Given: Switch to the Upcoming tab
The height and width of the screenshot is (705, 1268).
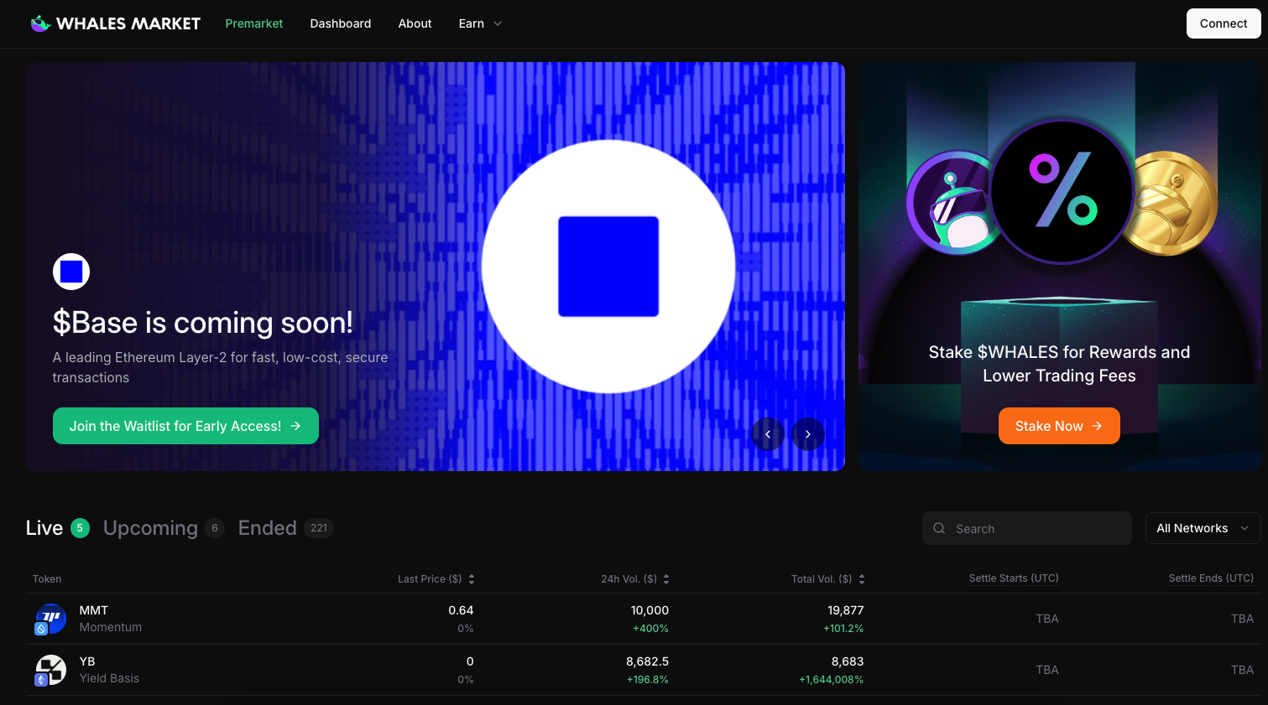Looking at the screenshot, I should tap(151, 528).
